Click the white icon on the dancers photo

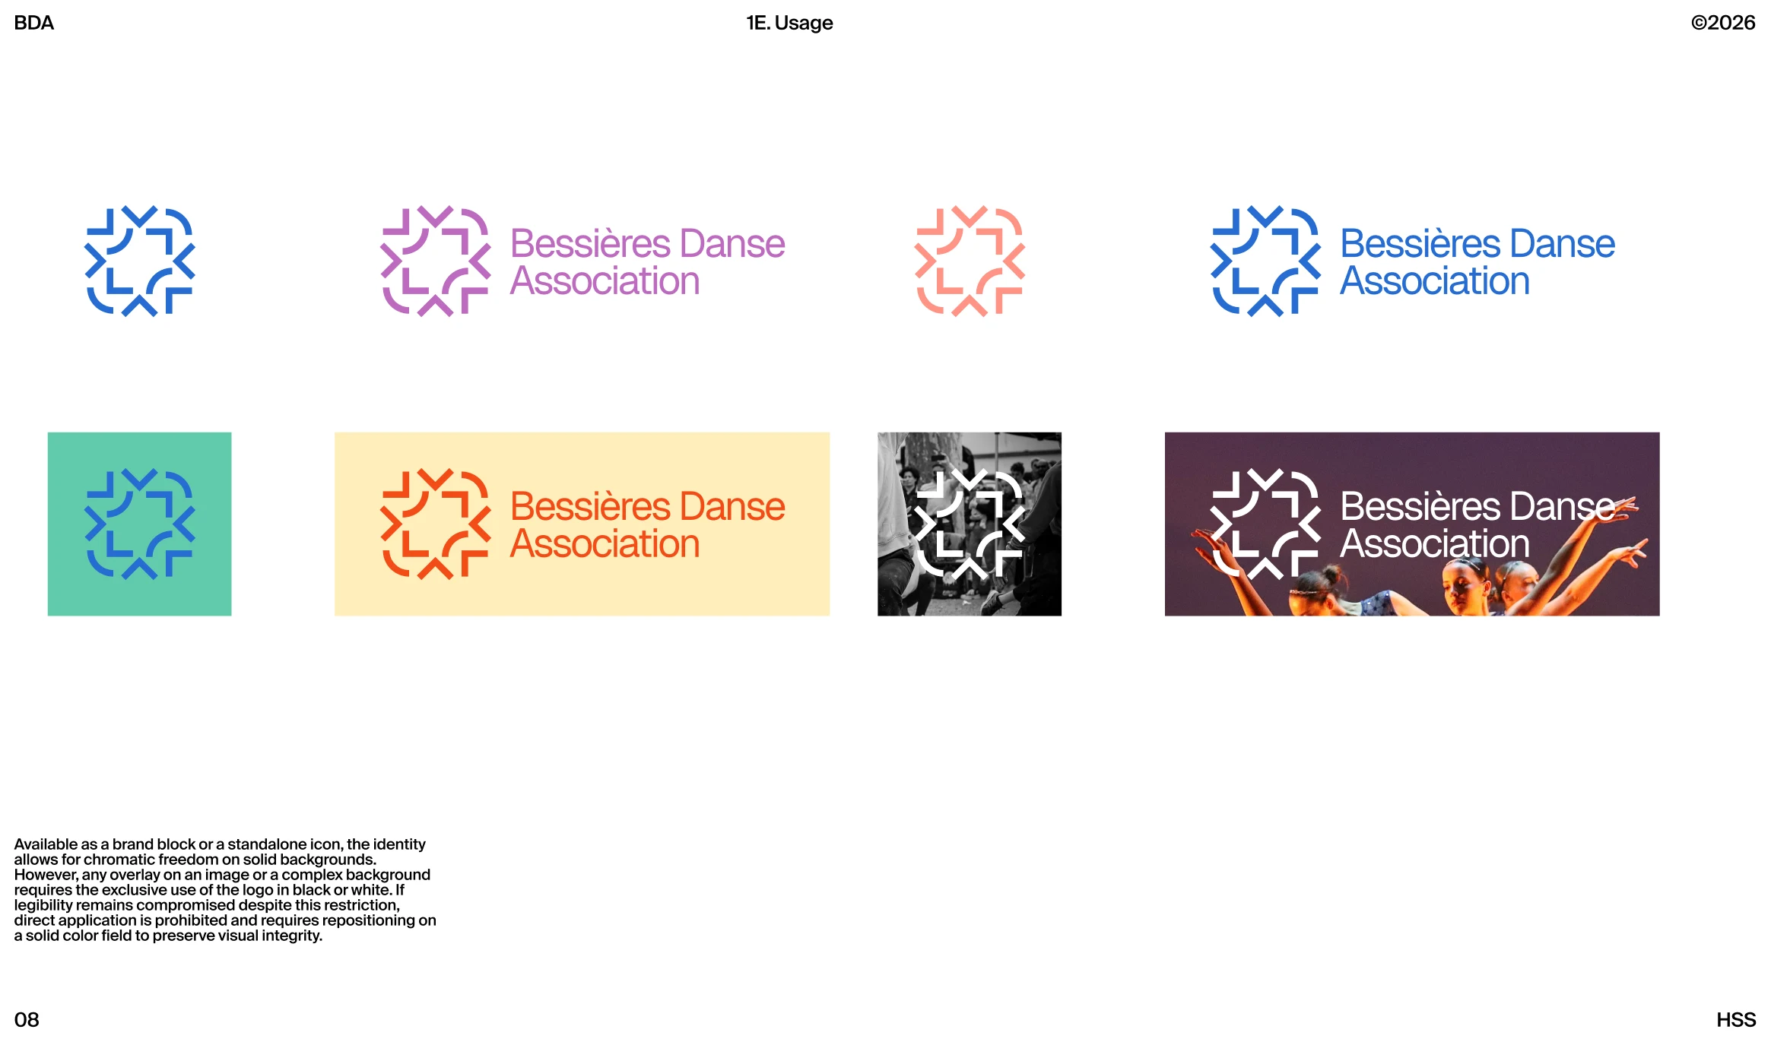tap(1265, 524)
